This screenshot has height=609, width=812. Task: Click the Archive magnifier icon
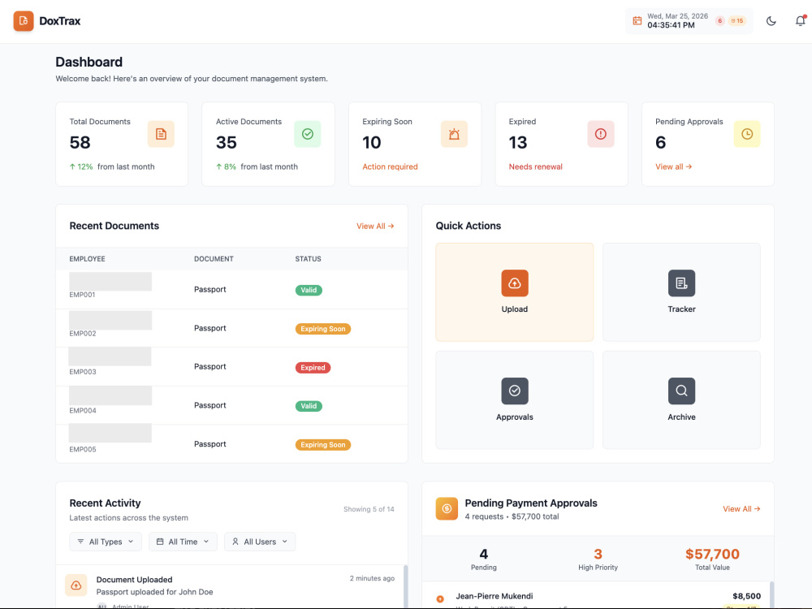click(681, 391)
